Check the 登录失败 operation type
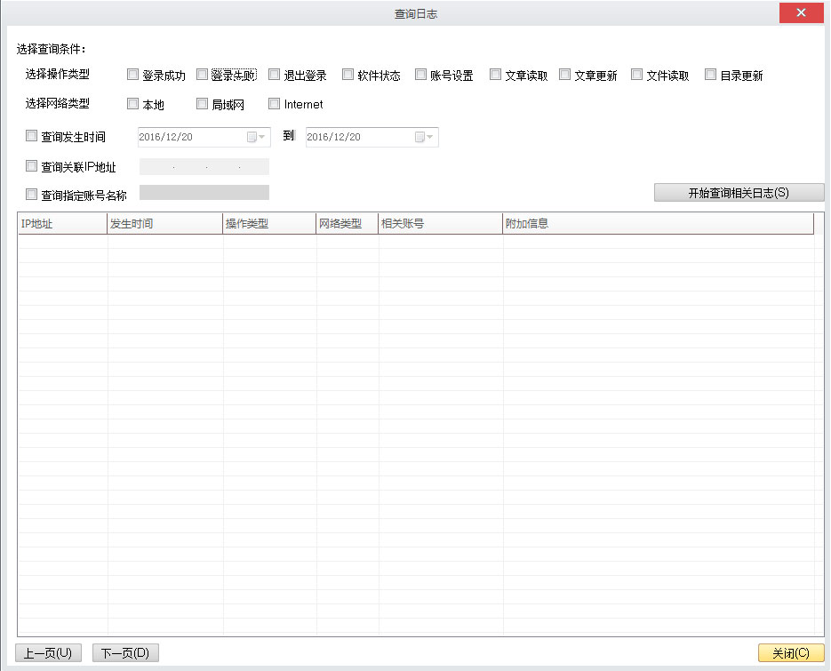 point(203,76)
